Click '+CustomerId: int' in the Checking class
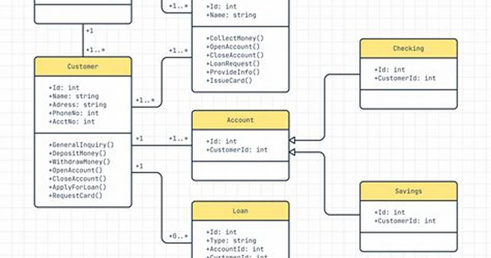 click(405, 78)
